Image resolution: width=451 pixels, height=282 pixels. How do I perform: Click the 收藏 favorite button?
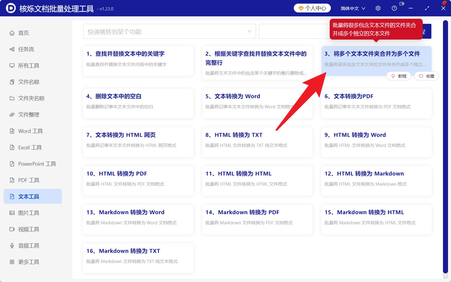pyautogui.click(x=427, y=76)
